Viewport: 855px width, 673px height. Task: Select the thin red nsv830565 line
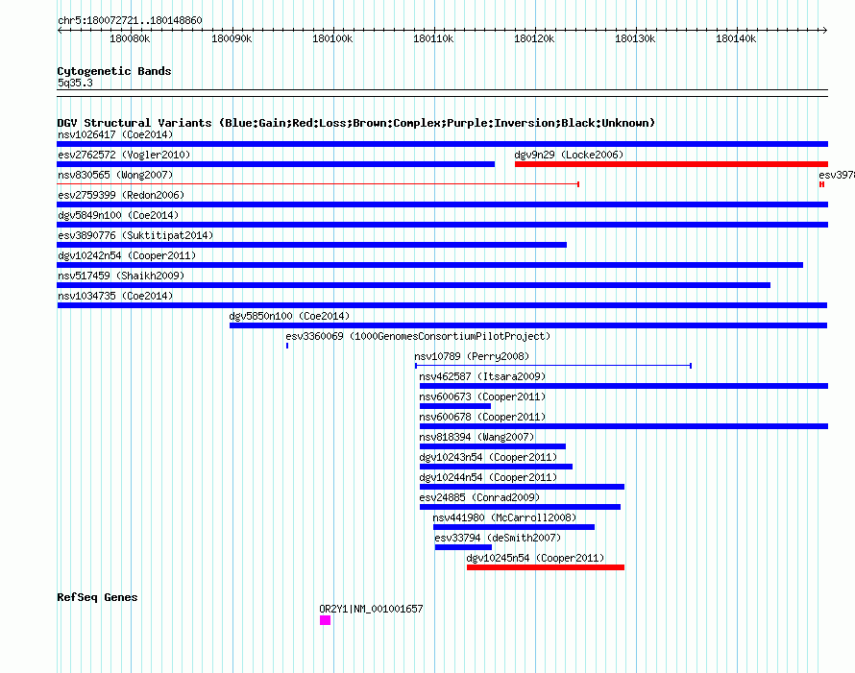(318, 184)
